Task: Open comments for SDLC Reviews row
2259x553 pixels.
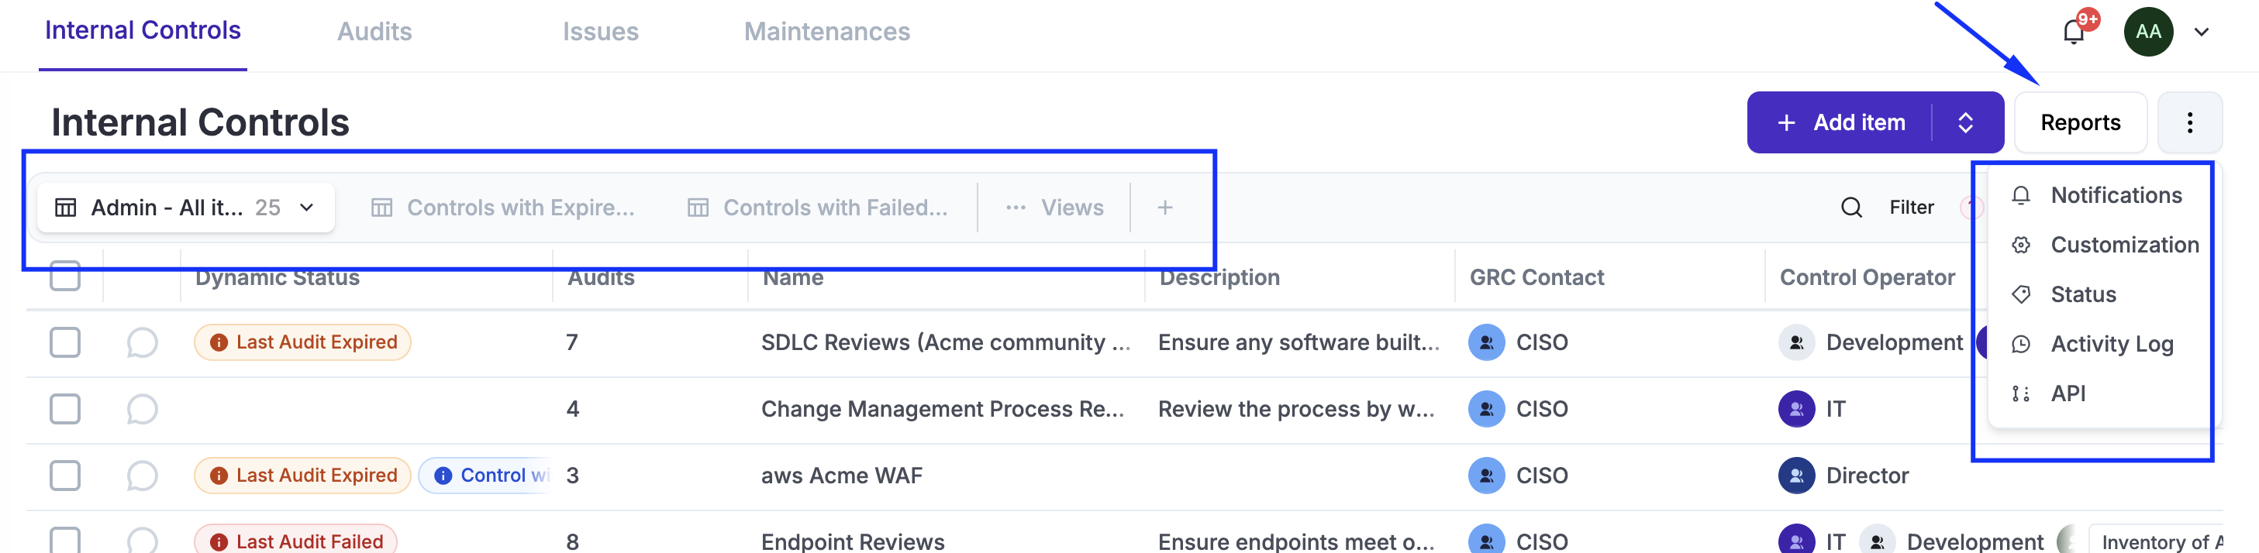Action: coord(142,342)
